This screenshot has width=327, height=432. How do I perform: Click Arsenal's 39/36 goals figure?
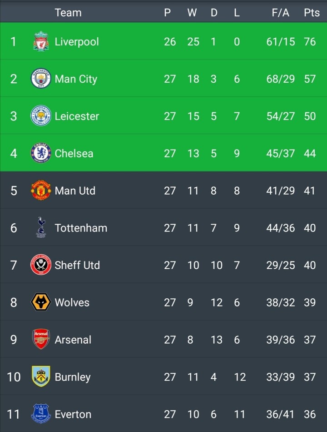(280, 340)
